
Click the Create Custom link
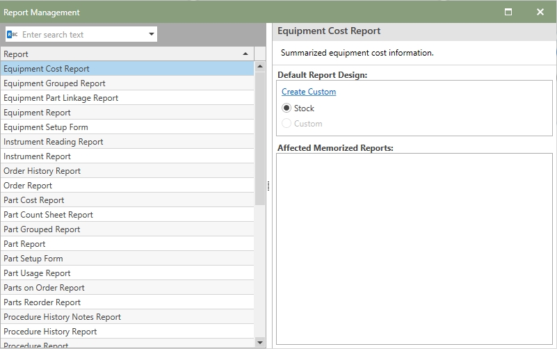[309, 92]
